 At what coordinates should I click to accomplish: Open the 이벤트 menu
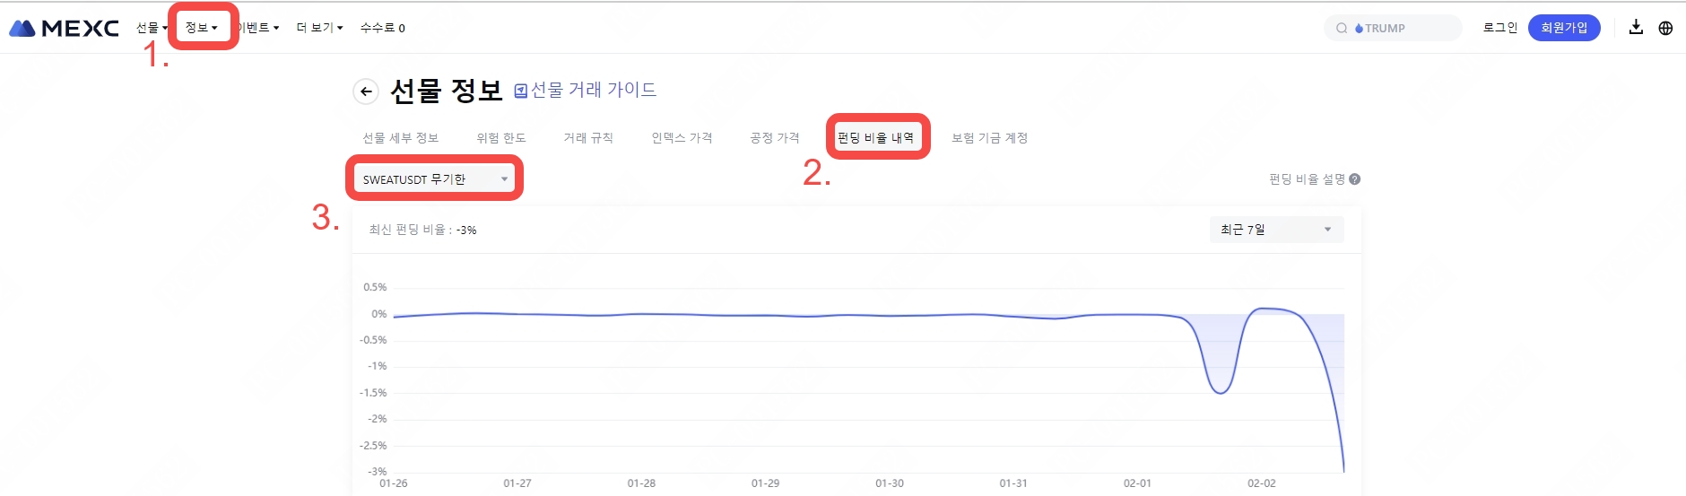(x=260, y=28)
